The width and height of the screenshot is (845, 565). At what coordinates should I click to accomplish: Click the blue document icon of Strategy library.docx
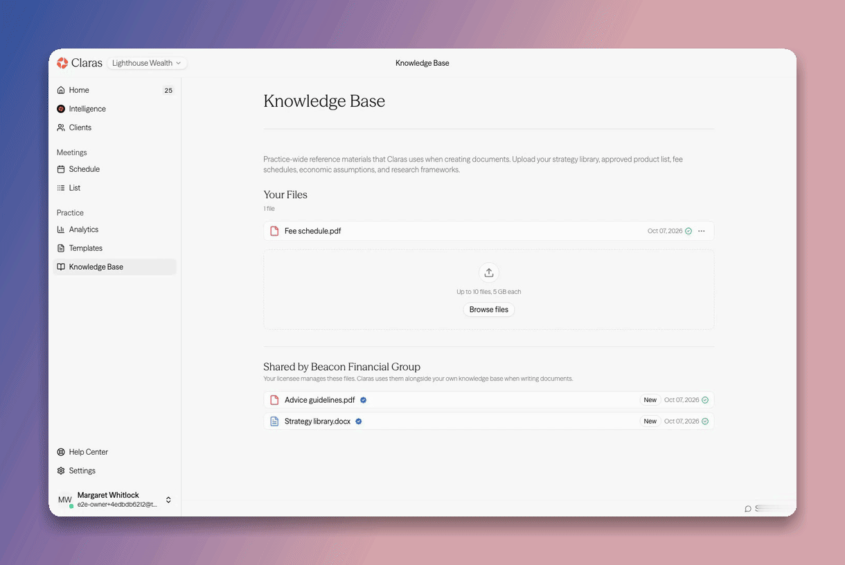point(274,421)
